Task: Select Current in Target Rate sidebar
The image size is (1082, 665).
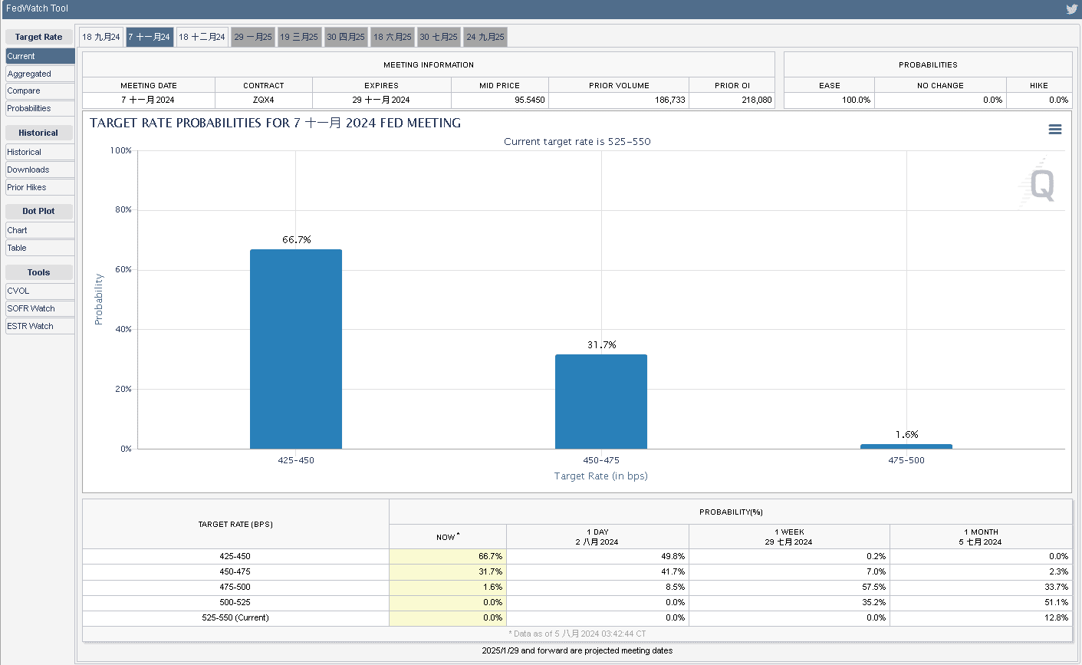Action: [x=40, y=56]
